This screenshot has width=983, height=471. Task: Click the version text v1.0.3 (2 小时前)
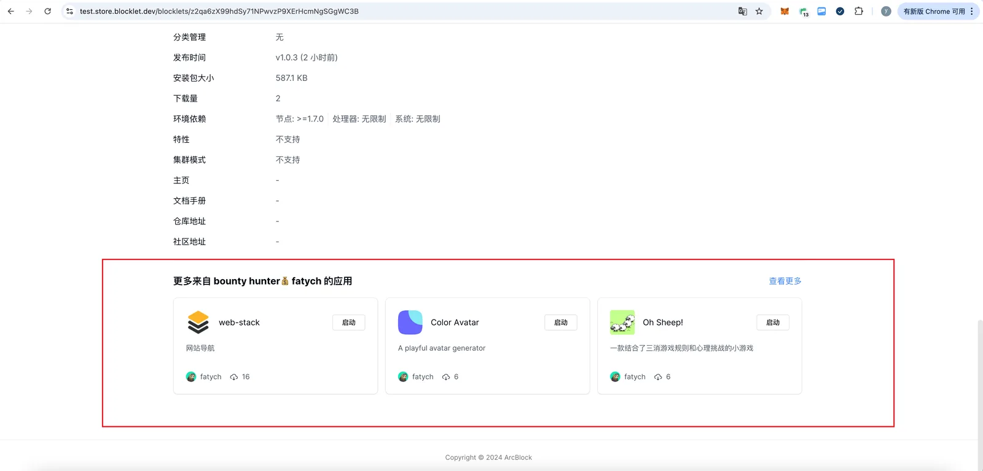(307, 58)
